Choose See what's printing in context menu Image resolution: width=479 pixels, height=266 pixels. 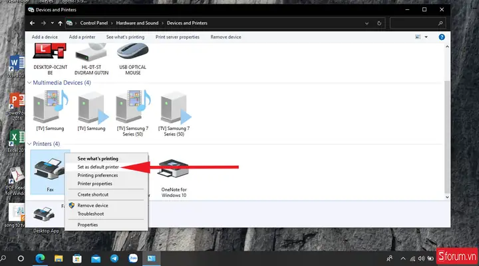pyautogui.click(x=98, y=159)
